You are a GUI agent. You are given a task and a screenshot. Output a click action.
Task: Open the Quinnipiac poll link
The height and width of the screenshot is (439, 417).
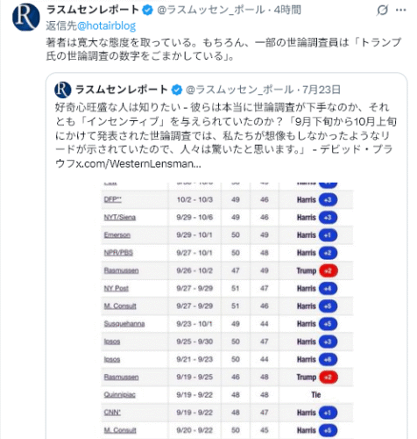tap(120, 395)
